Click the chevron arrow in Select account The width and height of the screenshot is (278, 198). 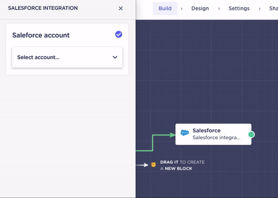point(115,57)
